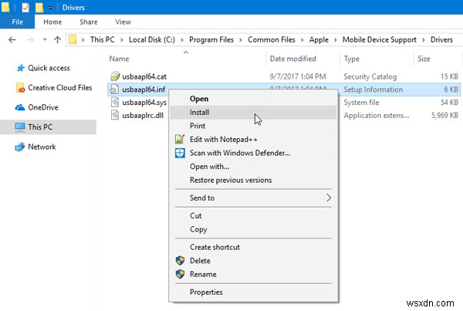Expand the Send to submenu
Viewport: 463px width, 311px height.
click(x=328, y=198)
